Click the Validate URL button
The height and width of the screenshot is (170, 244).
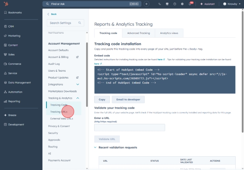coord(107,139)
